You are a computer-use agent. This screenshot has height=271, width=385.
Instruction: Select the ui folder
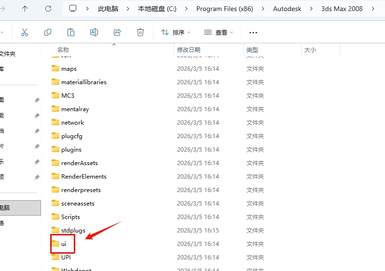tap(63, 244)
